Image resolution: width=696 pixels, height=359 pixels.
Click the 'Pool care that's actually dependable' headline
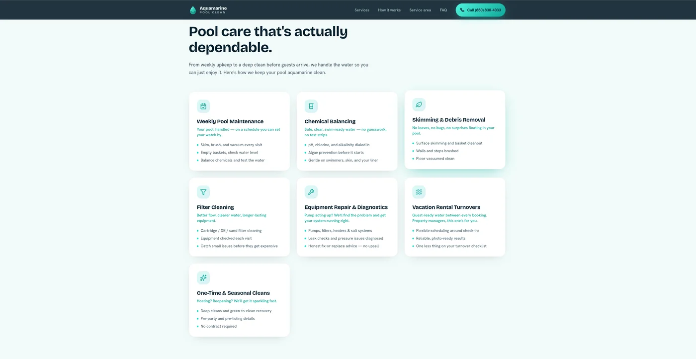click(x=268, y=39)
